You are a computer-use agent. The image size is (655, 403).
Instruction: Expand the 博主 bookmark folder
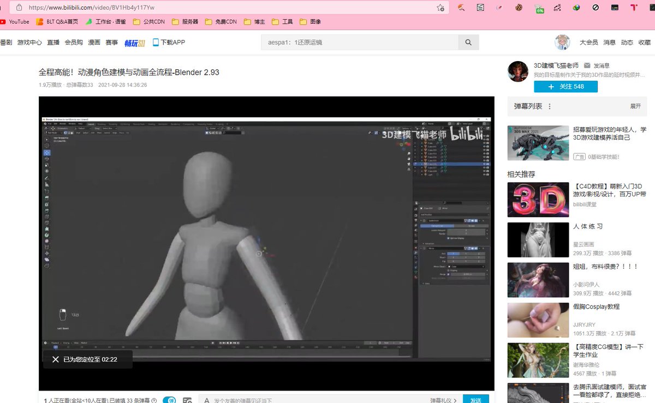pos(254,22)
